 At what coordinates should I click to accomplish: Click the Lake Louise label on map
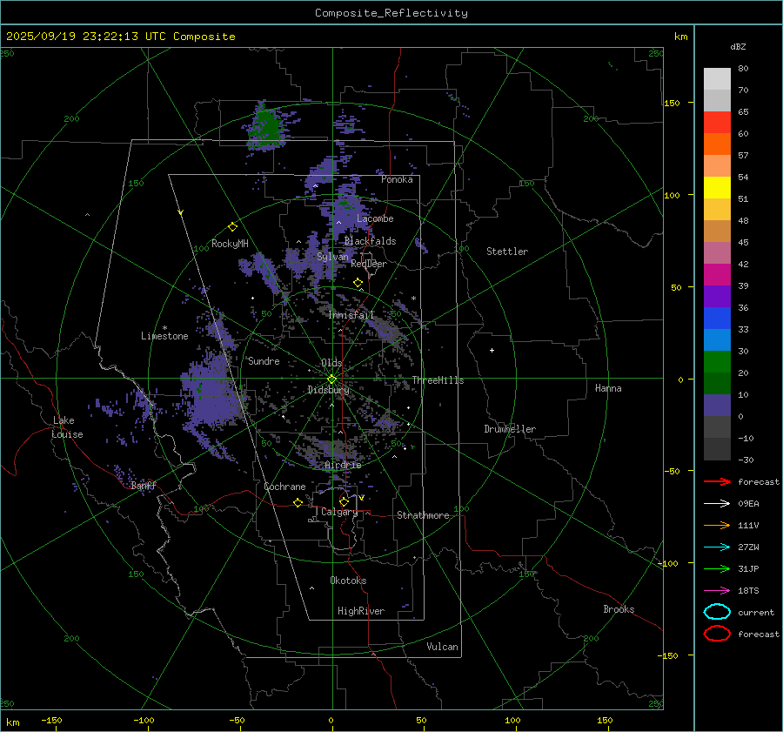67,427
